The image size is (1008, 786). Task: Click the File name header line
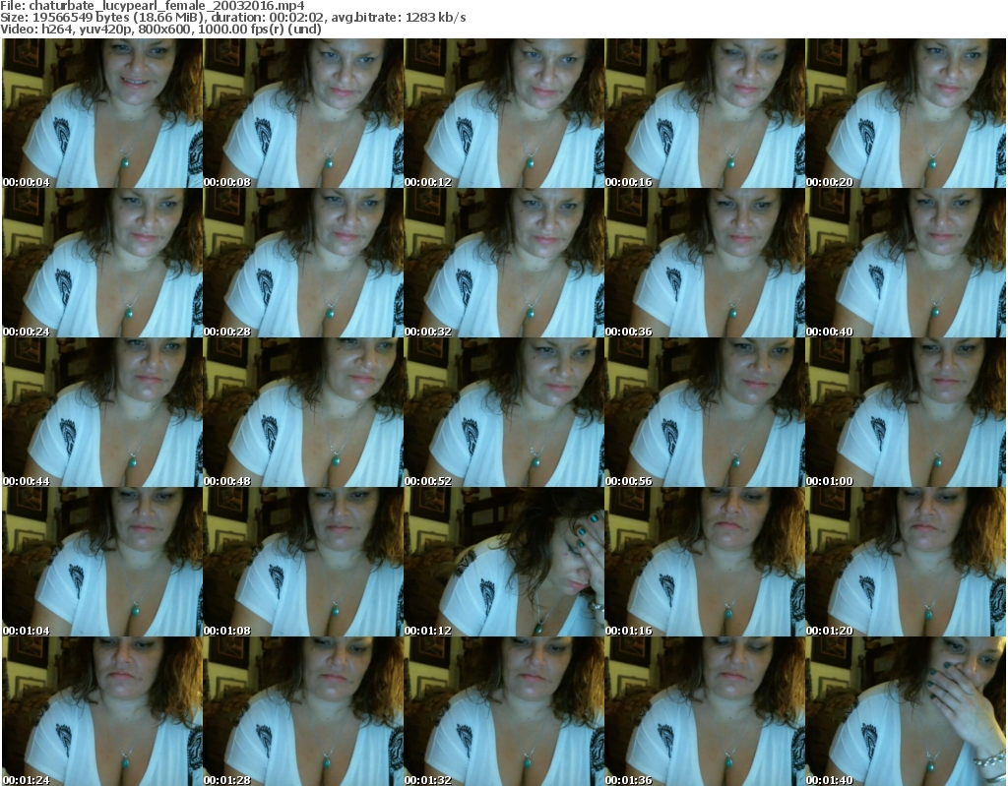(x=153, y=6)
